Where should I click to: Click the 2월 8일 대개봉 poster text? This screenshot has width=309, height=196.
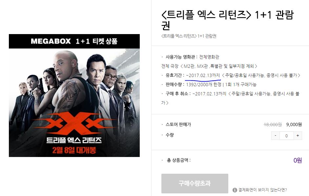(x=74, y=150)
